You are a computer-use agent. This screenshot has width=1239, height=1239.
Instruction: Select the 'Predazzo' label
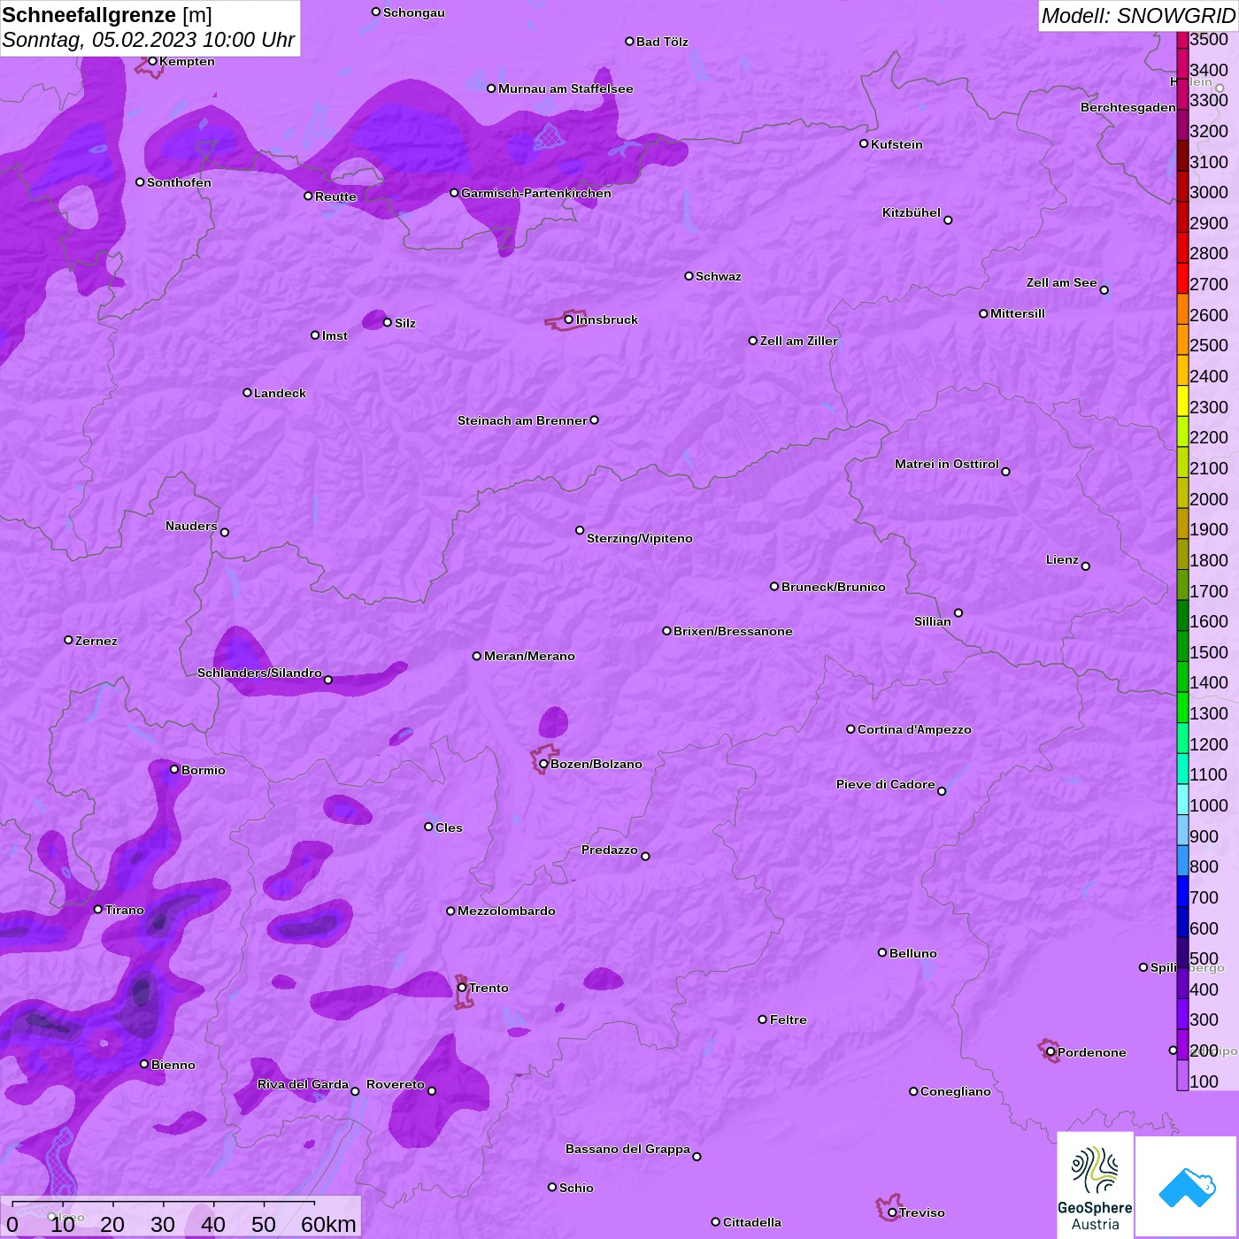(x=610, y=850)
